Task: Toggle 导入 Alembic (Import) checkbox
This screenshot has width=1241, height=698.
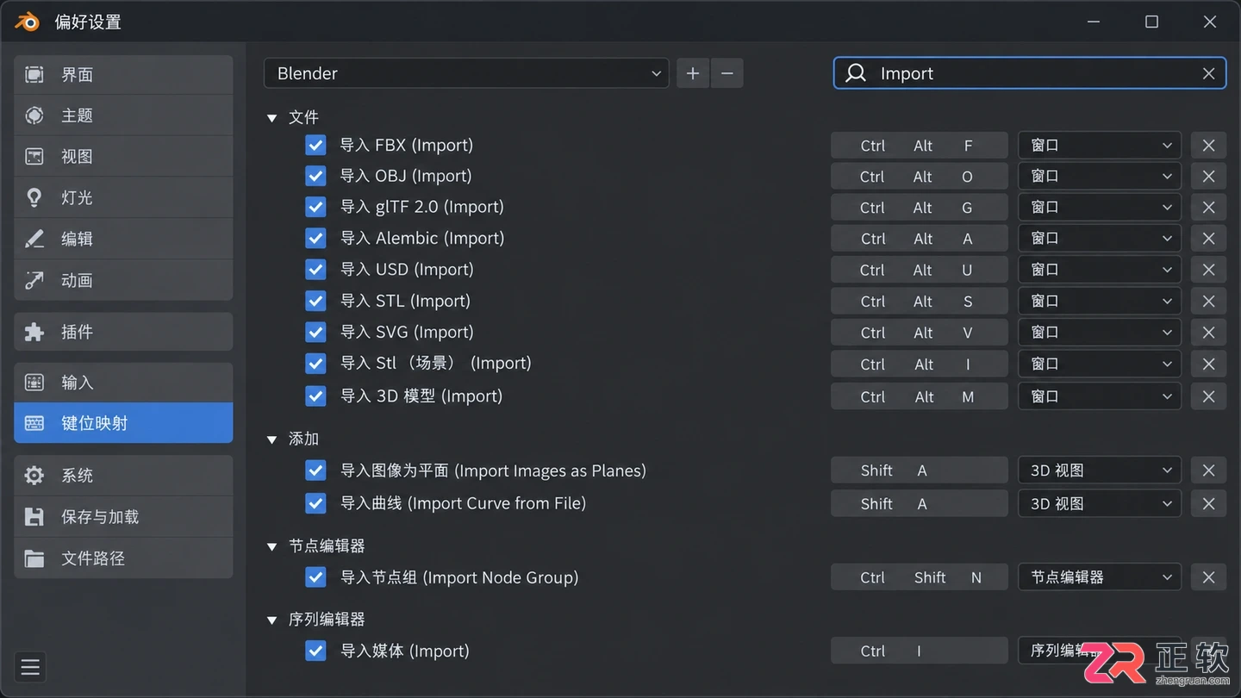Action: pos(316,238)
